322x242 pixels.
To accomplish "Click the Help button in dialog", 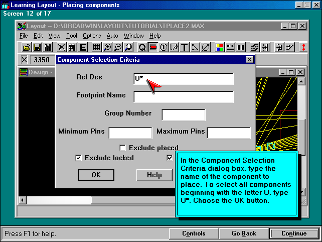I will (x=154, y=175).
